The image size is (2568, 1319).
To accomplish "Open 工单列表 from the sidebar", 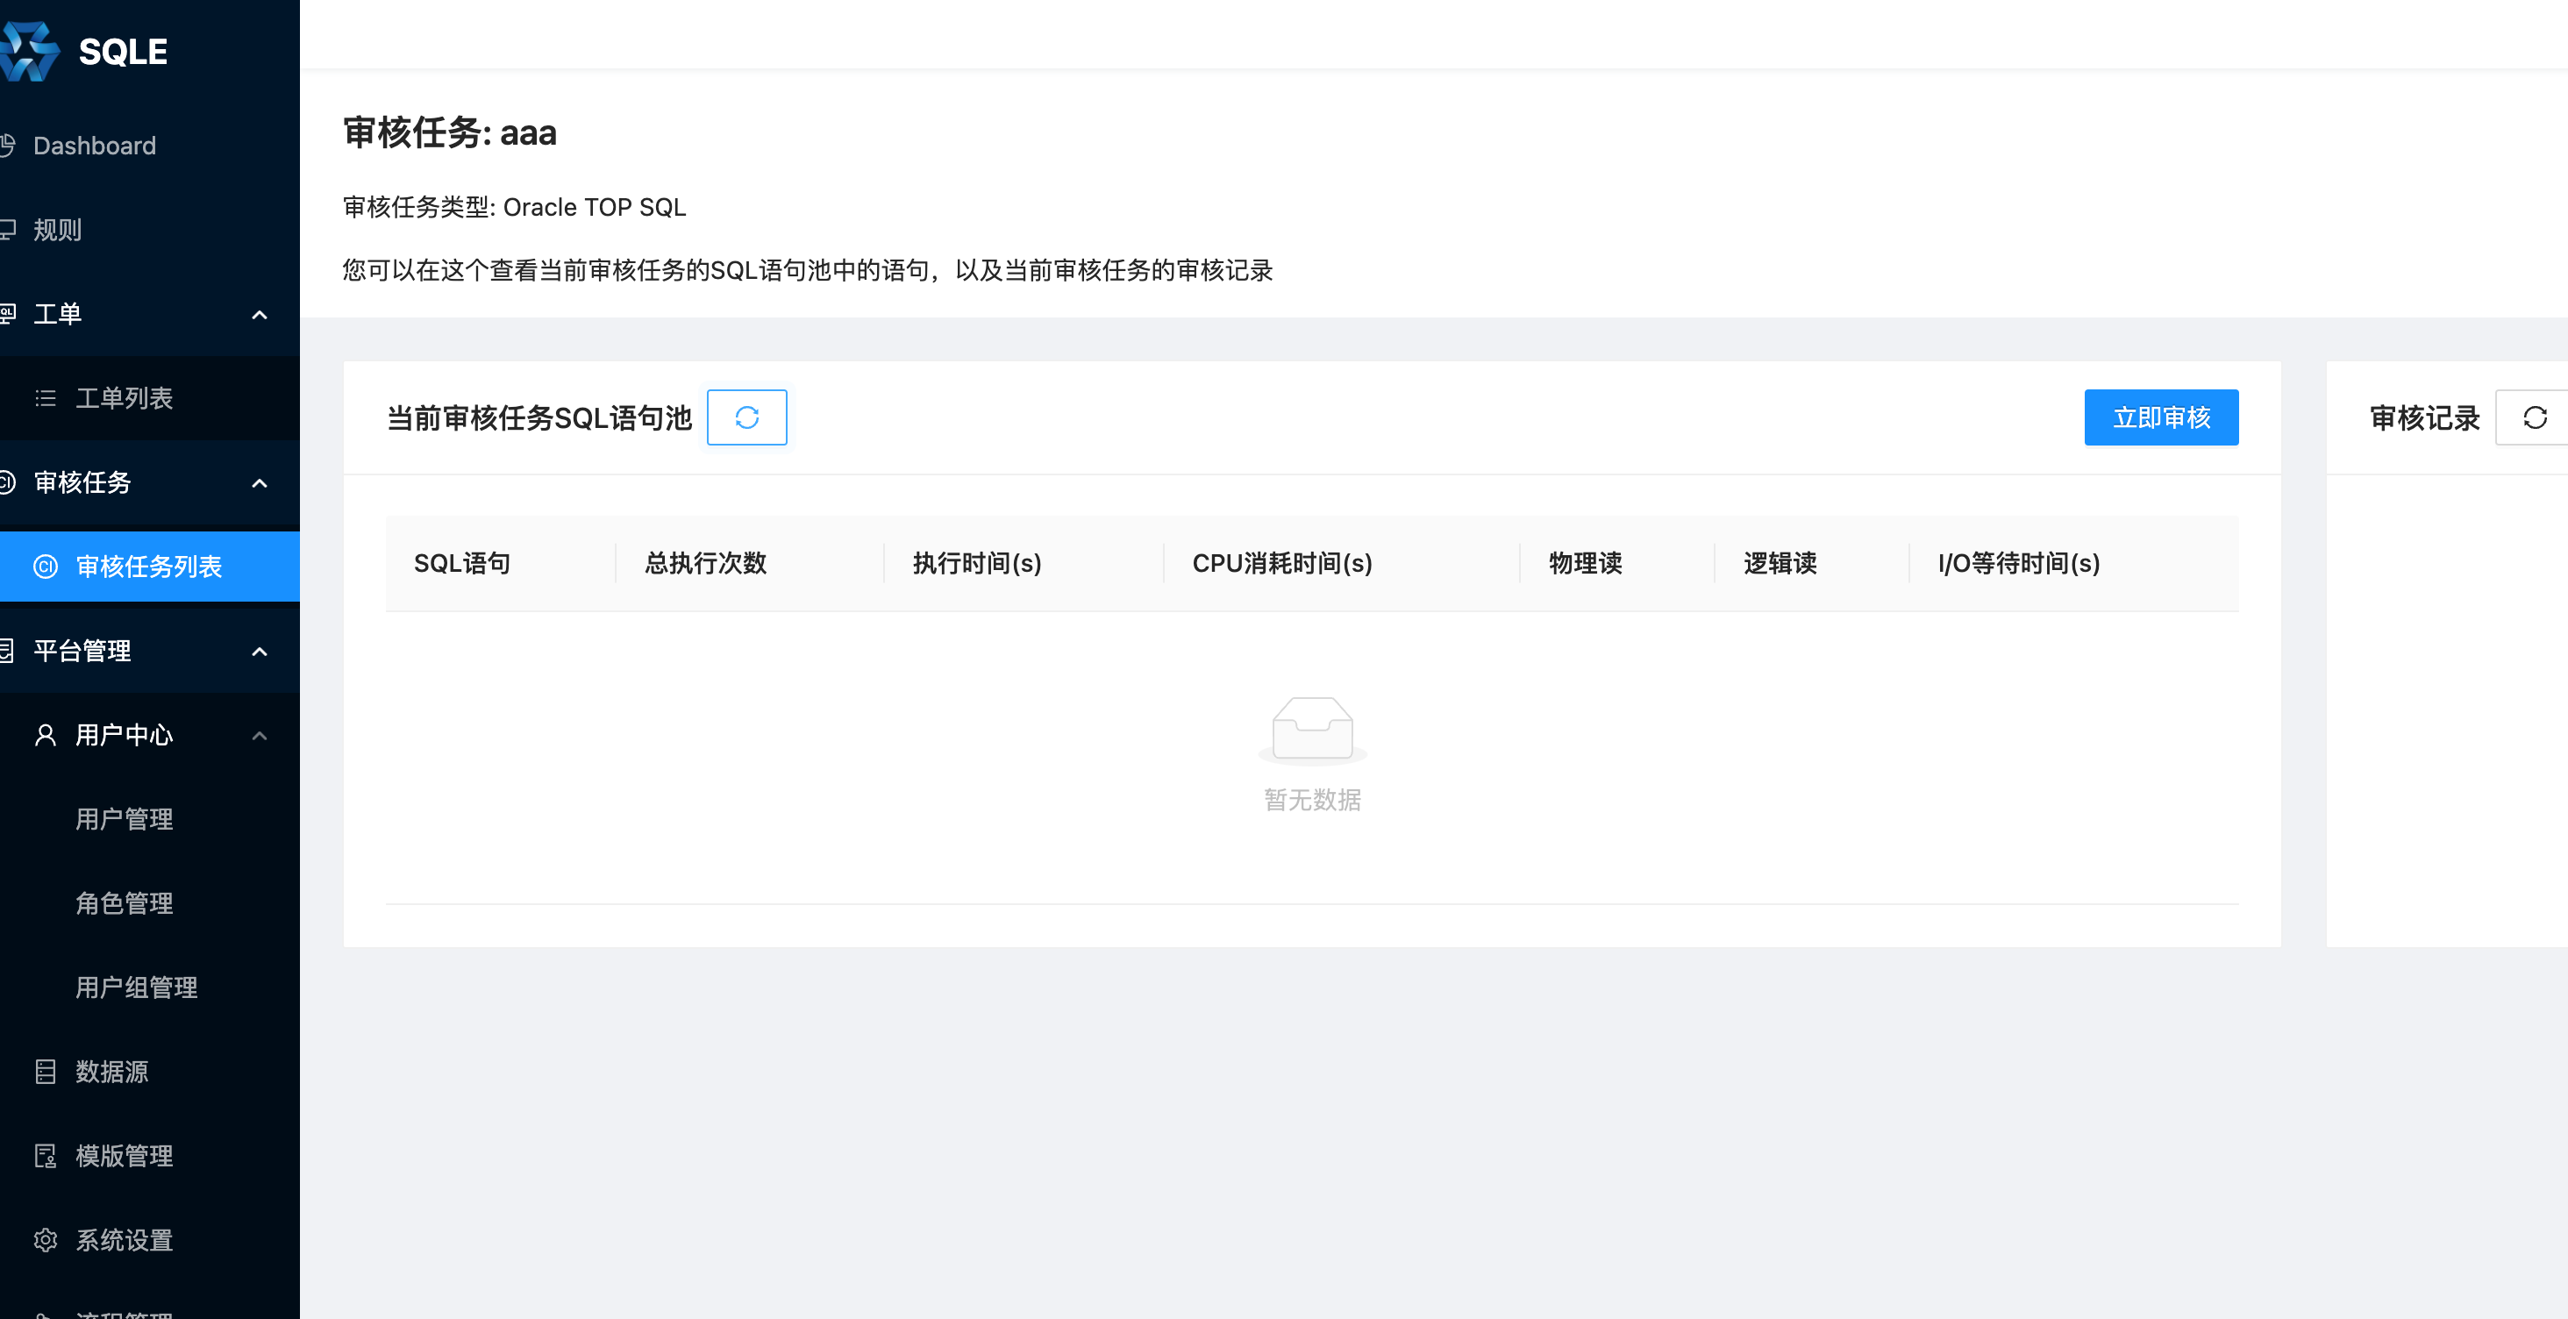I will tap(124, 398).
